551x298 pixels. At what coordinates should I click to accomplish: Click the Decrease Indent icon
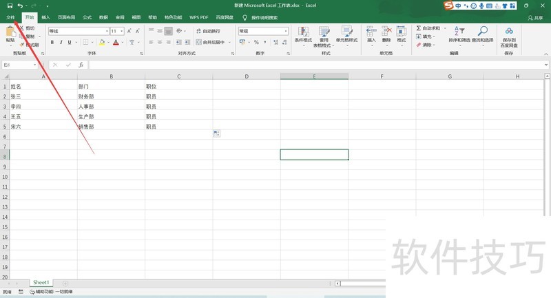[178, 42]
